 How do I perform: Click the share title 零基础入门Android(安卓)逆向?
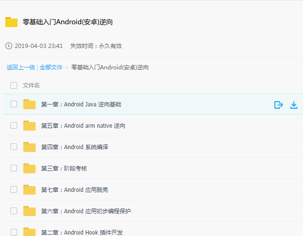click(67, 22)
